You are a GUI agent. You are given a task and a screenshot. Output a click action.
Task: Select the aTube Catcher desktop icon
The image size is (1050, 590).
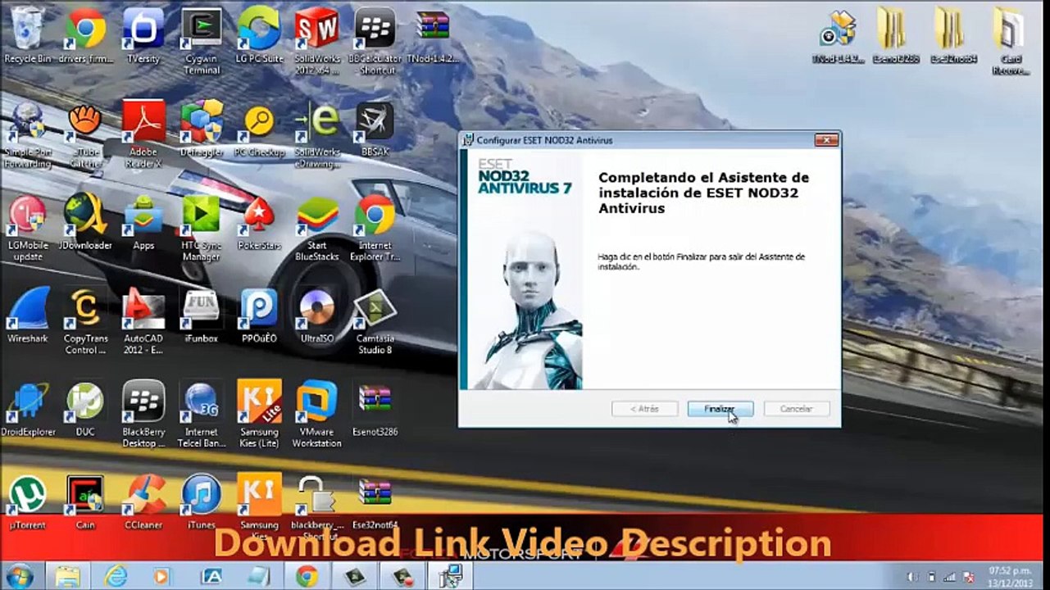pyautogui.click(x=85, y=135)
